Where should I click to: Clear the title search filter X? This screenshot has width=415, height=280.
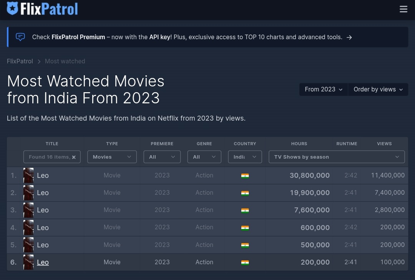(x=74, y=157)
